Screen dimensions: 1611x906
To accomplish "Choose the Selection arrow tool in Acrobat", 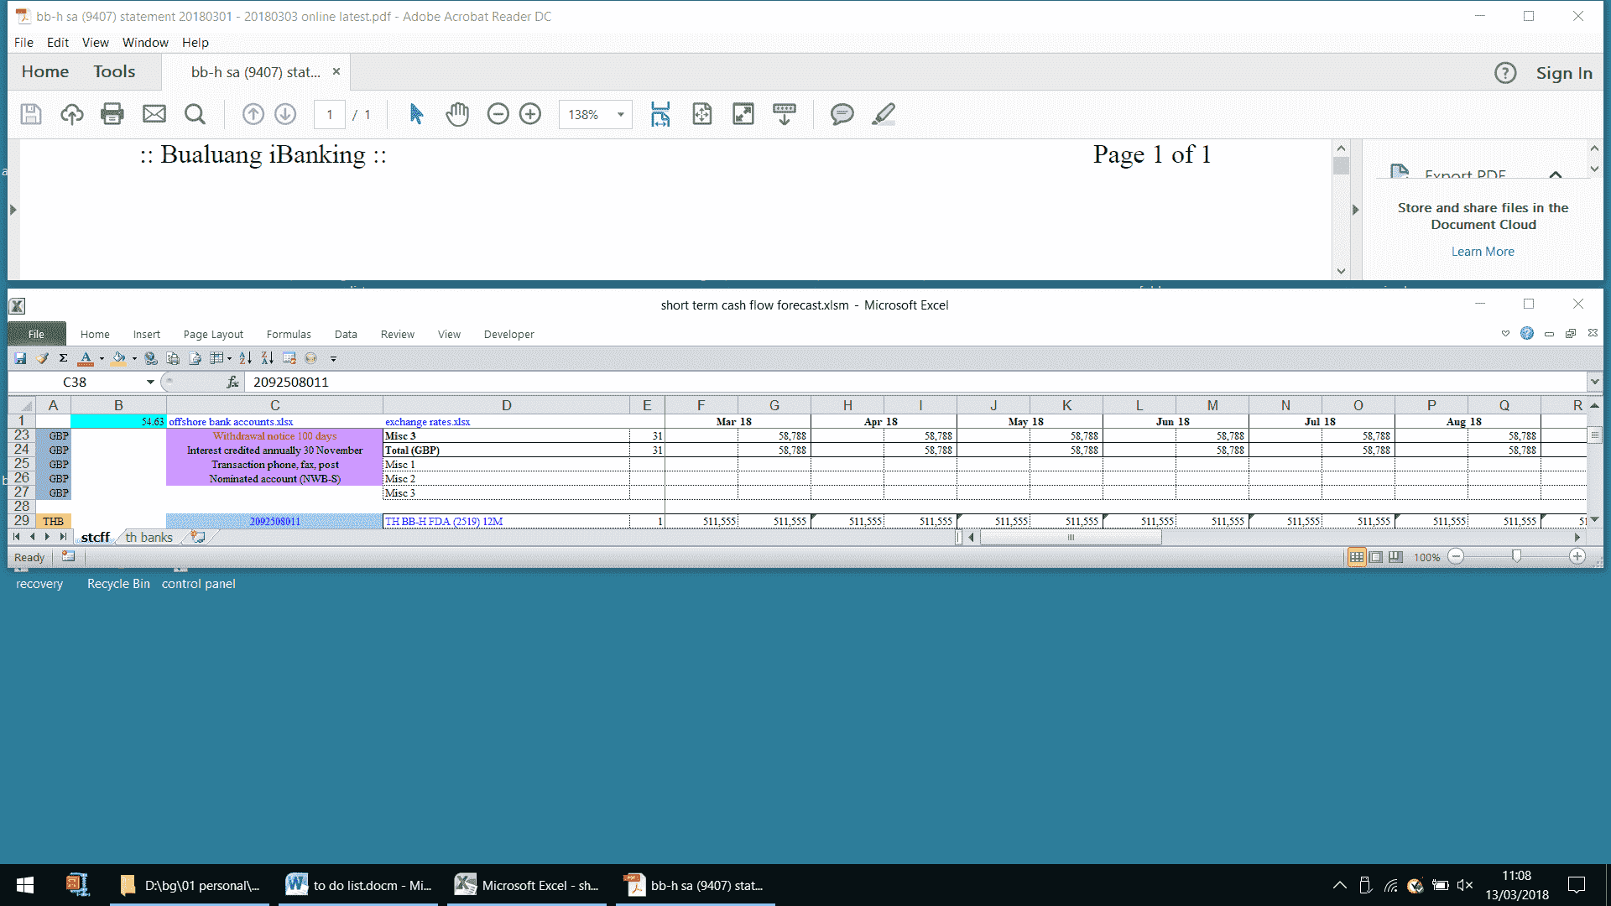I will tap(416, 114).
